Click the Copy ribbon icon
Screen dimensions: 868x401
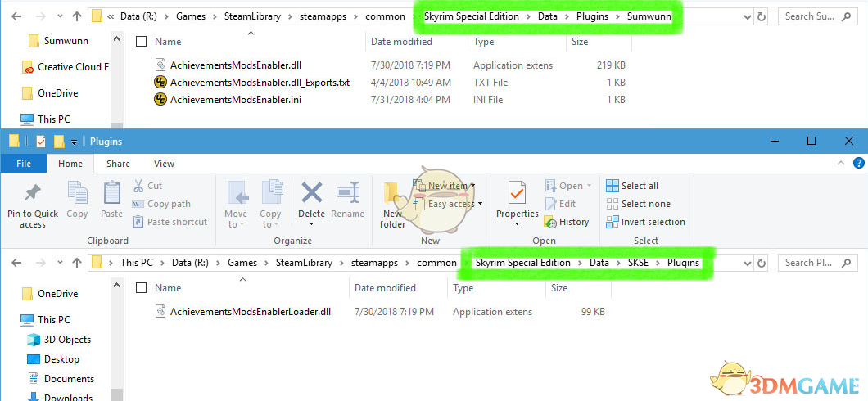click(77, 193)
